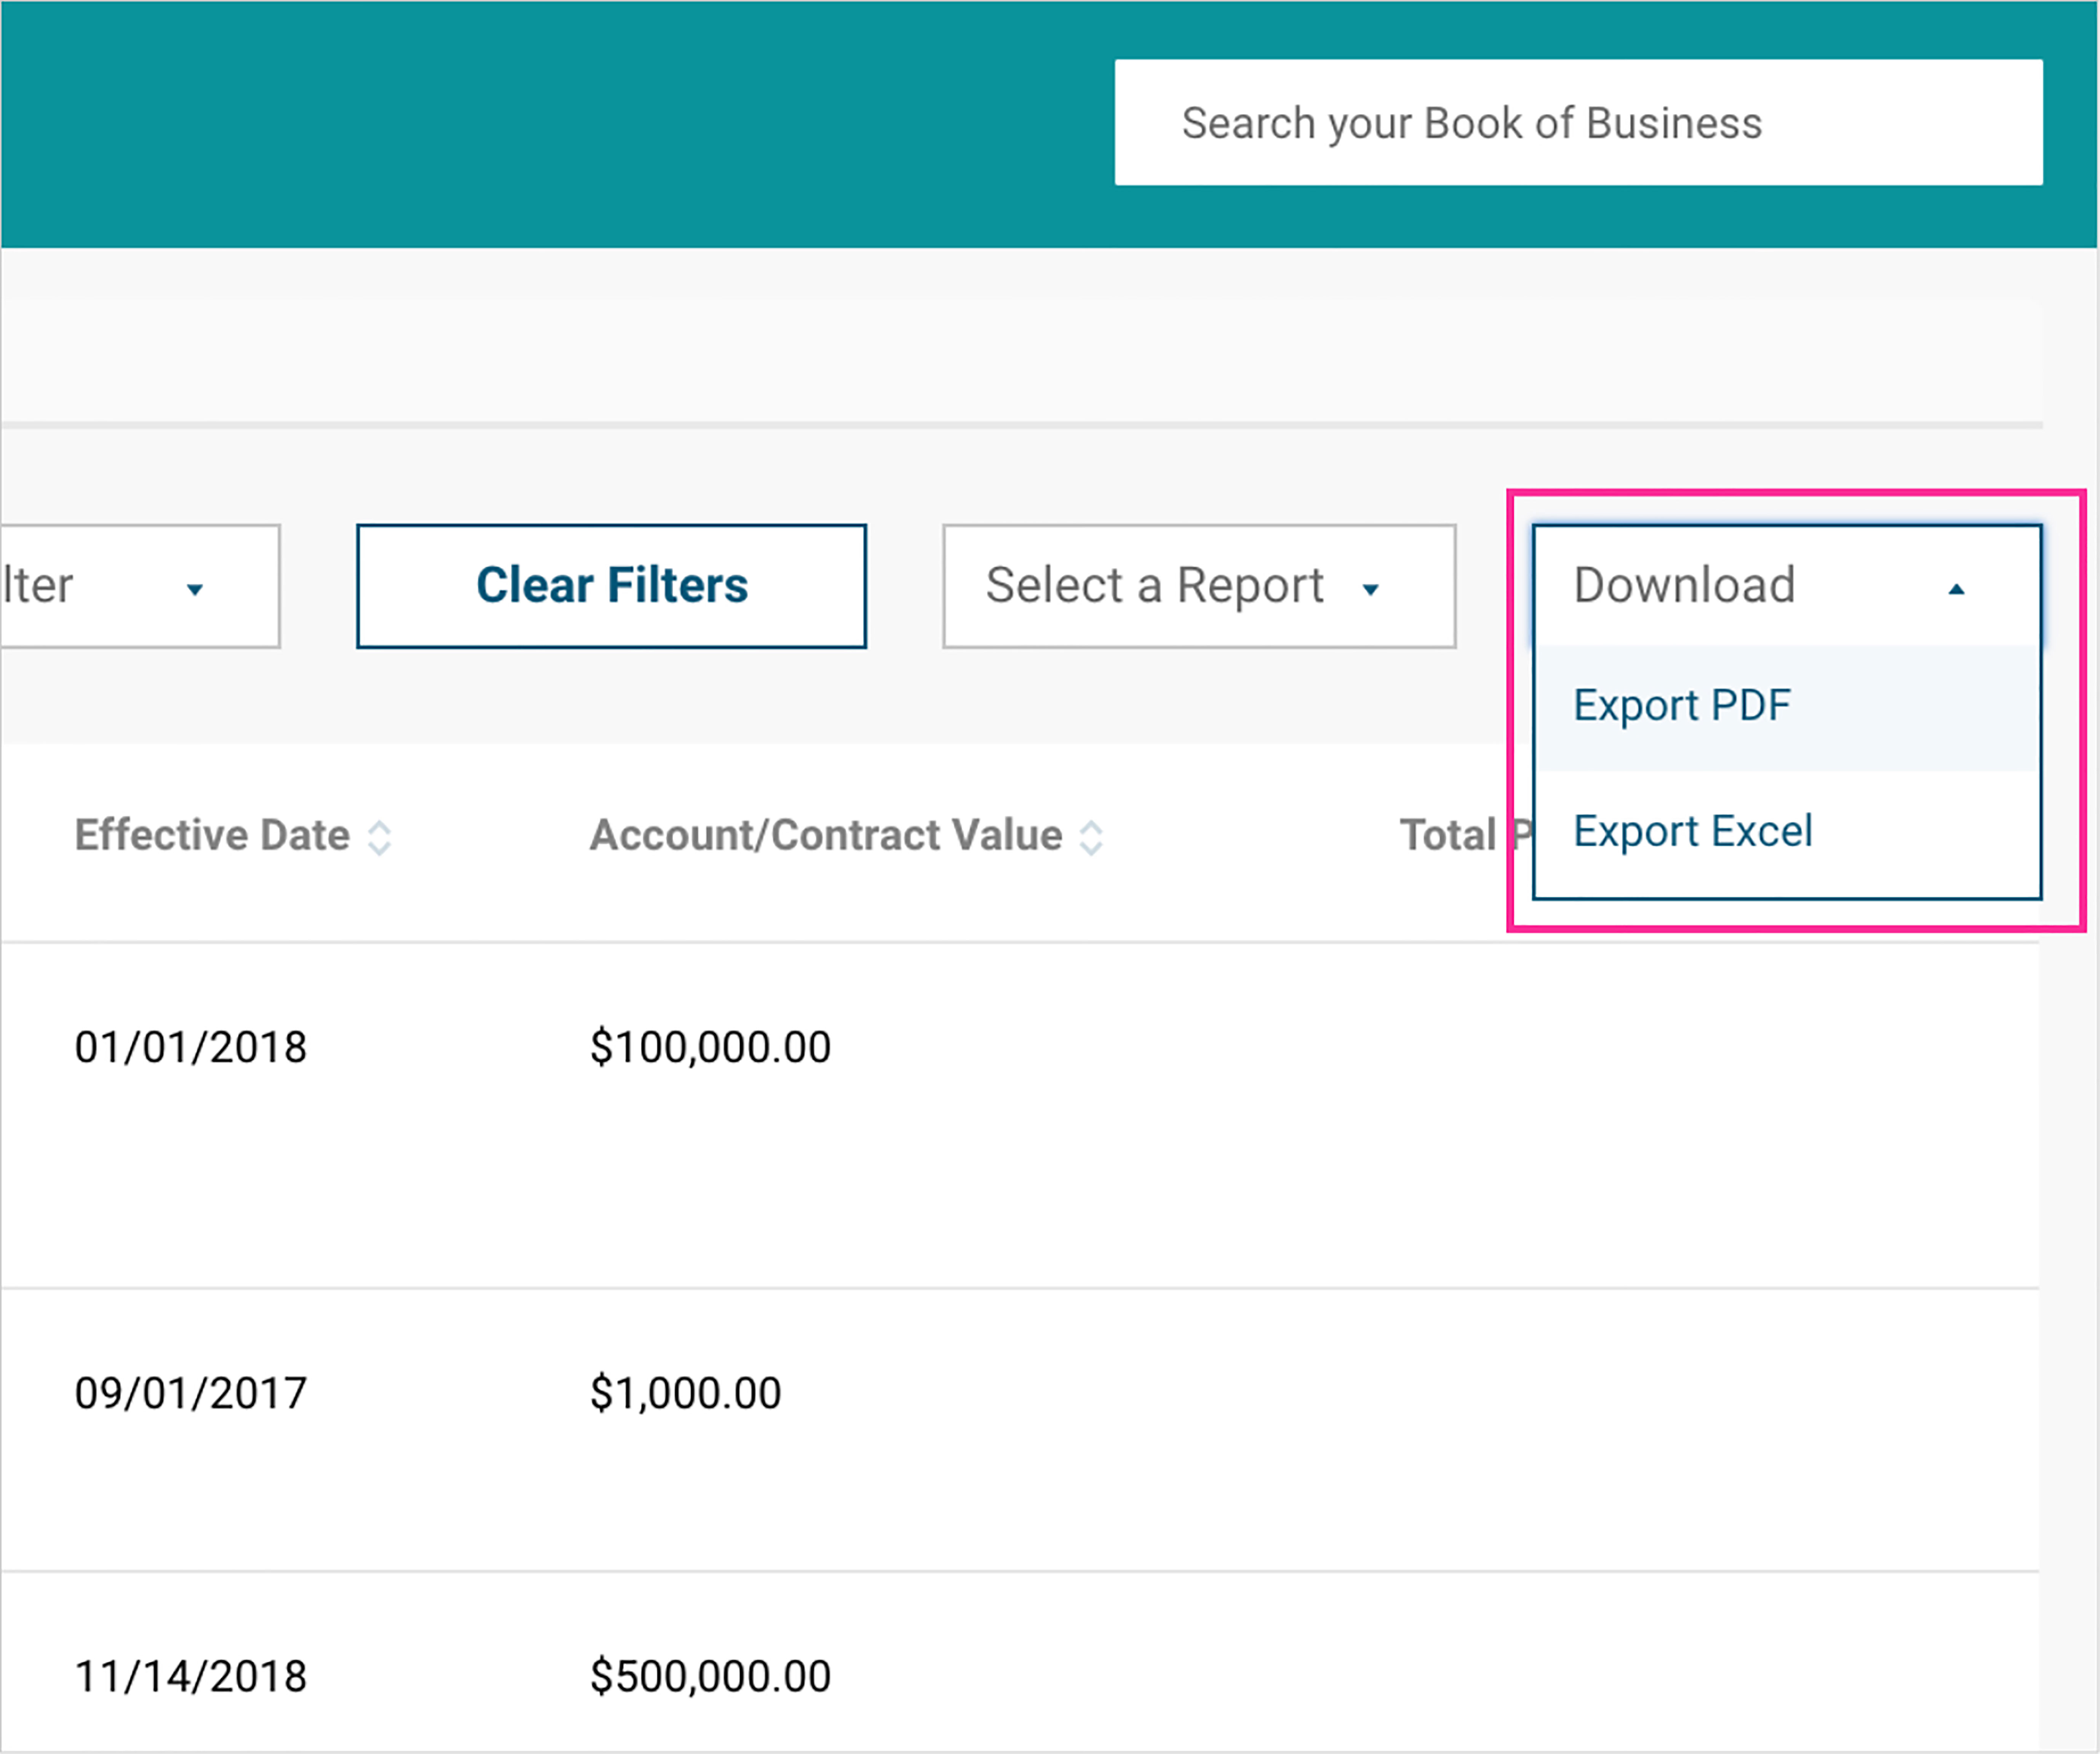Sort by the Effective Date column header
Viewport: 2100px width, 1754px height.
click(x=212, y=835)
